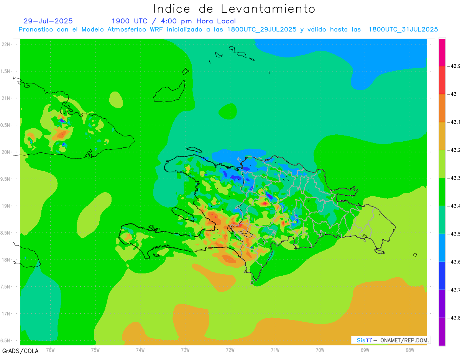
Task: Pick the dark blue segment between -43.6 and -43.7
Action: pyautogui.click(x=442, y=276)
